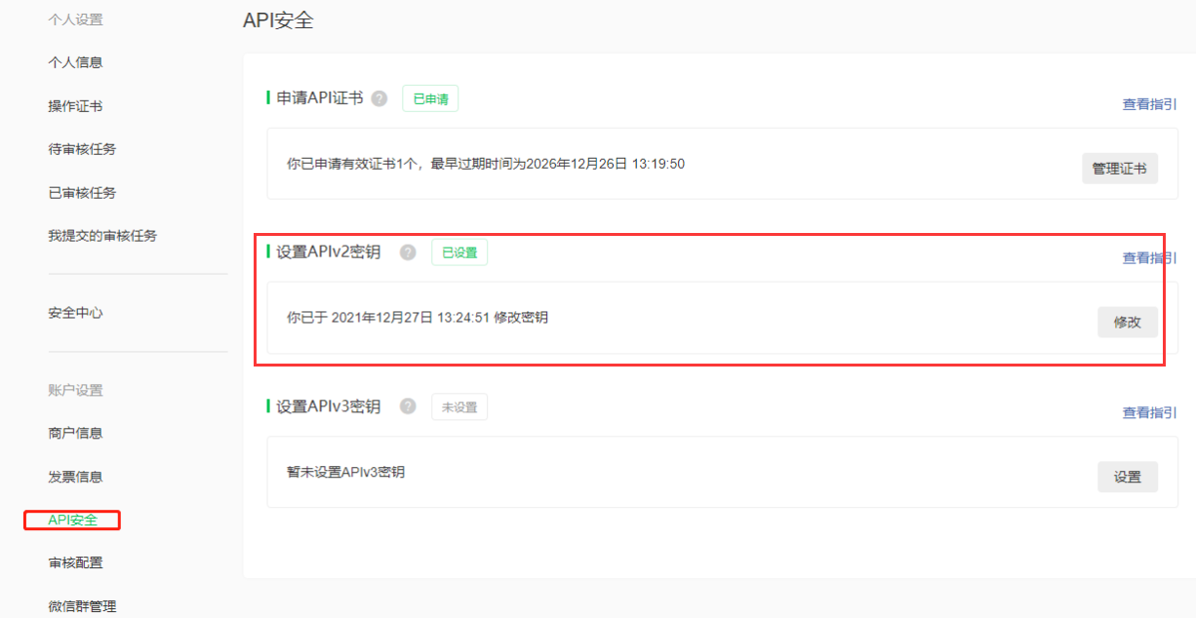The image size is (1196, 618).
Task: Open 我提交的审核任务 page
Action: (x=102, y=235)
